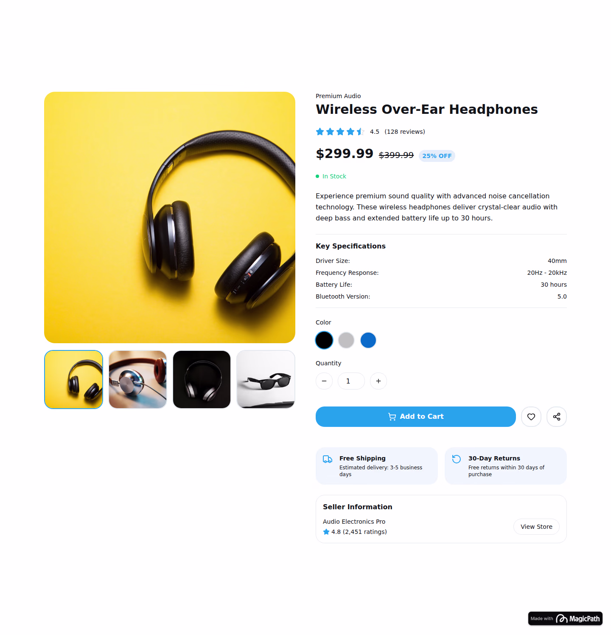Click the quantity input field
611x635 pixels.
[351, 381]
